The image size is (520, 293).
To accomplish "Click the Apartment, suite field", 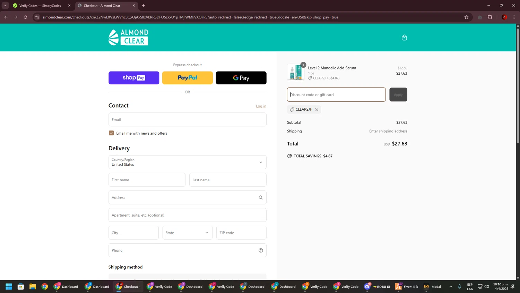I will (x=187, y=215).
